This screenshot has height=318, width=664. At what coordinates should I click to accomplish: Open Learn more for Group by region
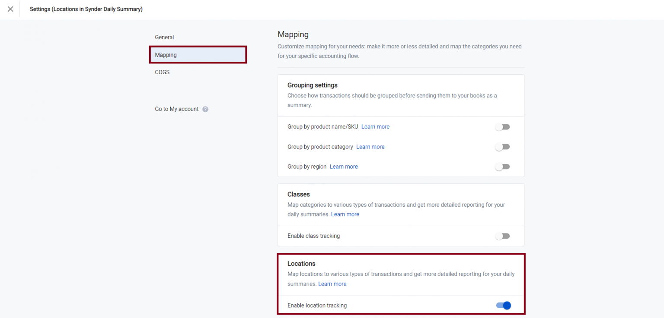tap(343, 167)
